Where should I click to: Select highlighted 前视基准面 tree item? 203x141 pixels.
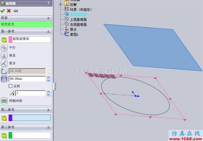[x=78, y=15]
